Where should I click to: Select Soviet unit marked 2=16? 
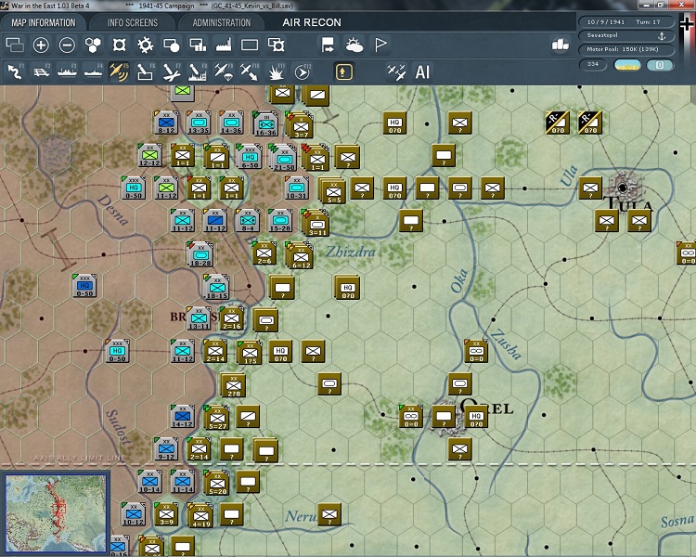[232, 319]
